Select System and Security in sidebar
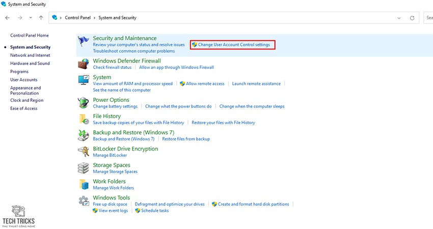 (31, 47)
